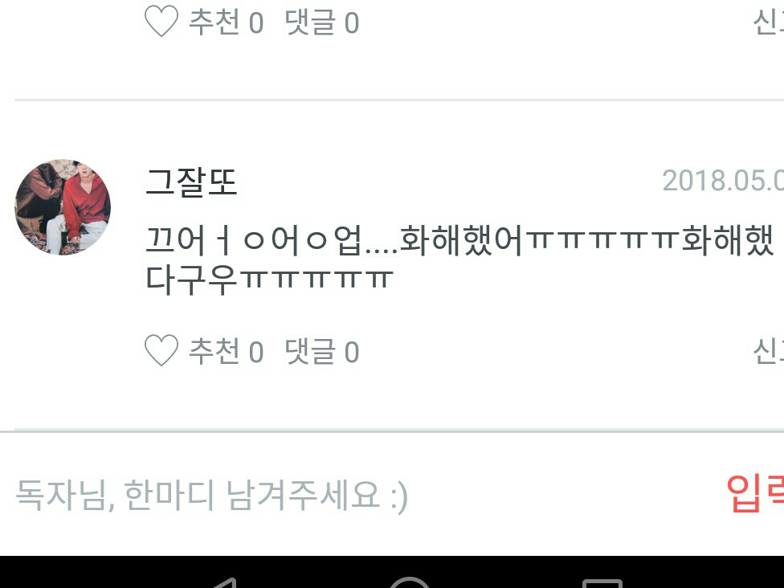Report the topmost comment via 신고
This screenshot has height=588, width=784.
tap(768, 22)
